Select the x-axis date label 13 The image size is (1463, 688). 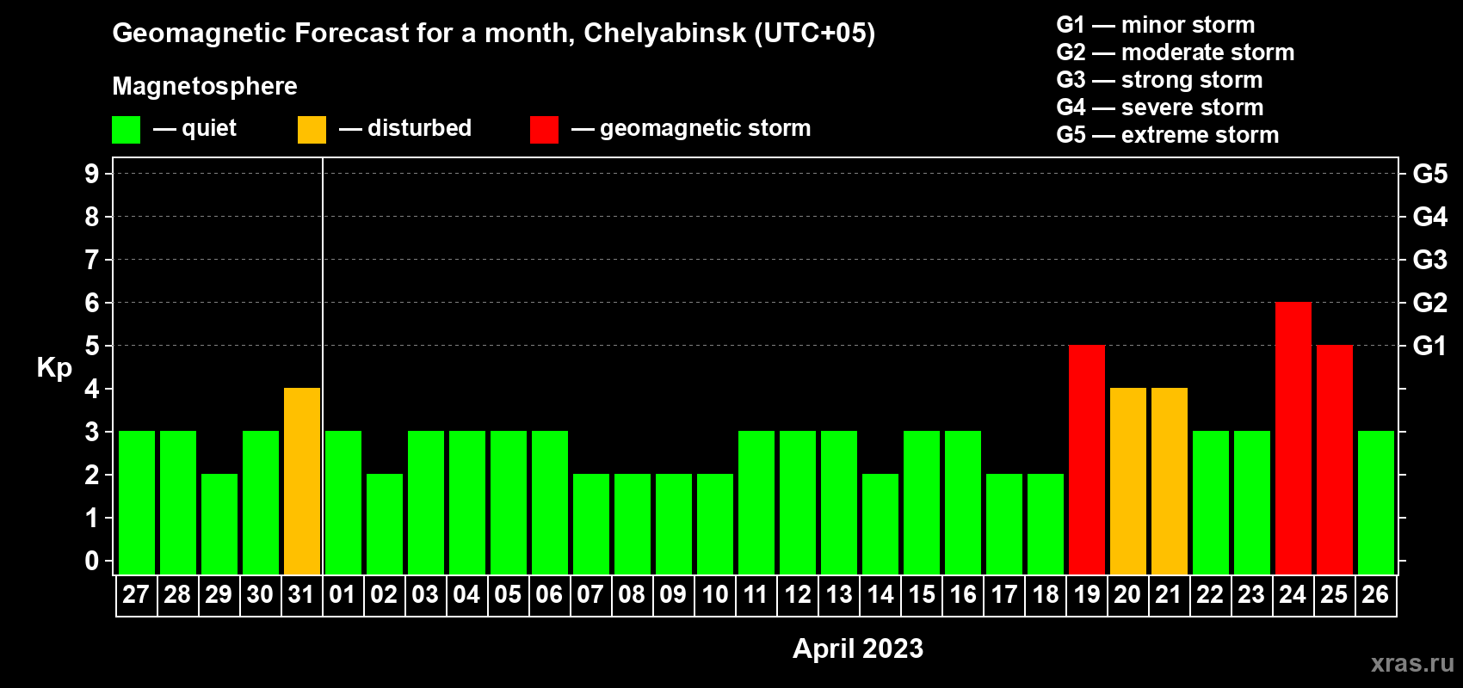point(838,595)
